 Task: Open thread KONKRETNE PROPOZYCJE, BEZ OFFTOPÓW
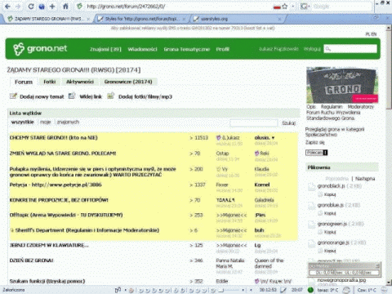[x=59, y=200]
